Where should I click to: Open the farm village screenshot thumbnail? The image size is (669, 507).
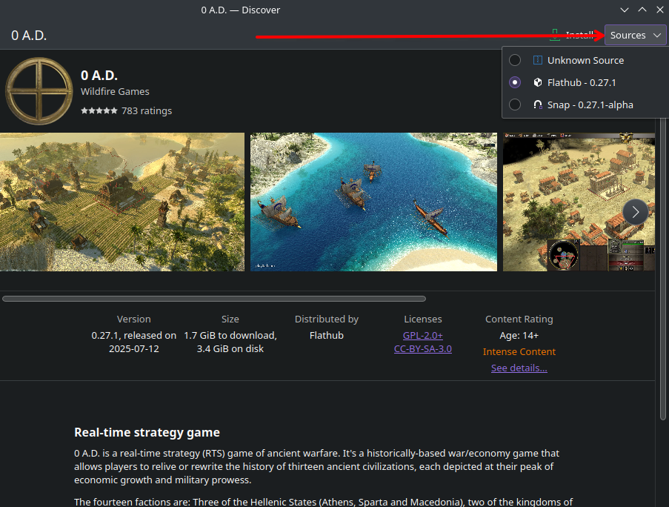[122, 202]
